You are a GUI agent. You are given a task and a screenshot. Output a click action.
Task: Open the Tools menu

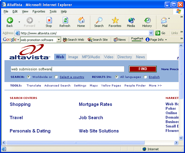tap(53, 11)
